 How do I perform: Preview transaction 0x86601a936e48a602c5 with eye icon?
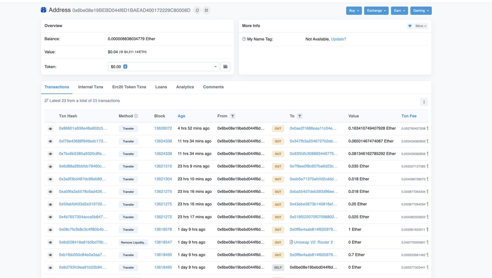[50, 129]
